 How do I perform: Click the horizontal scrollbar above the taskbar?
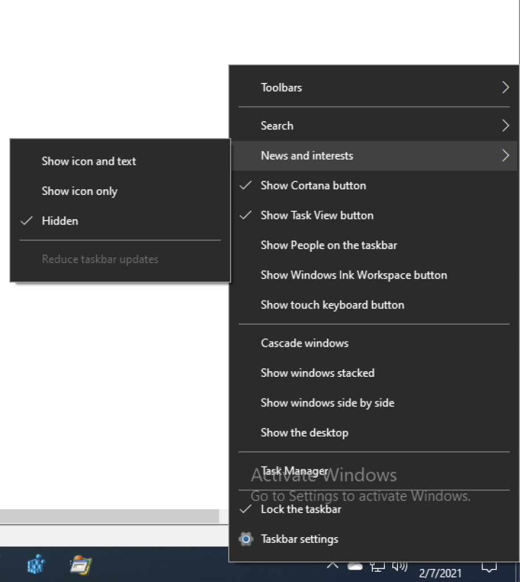pos(109,516)
